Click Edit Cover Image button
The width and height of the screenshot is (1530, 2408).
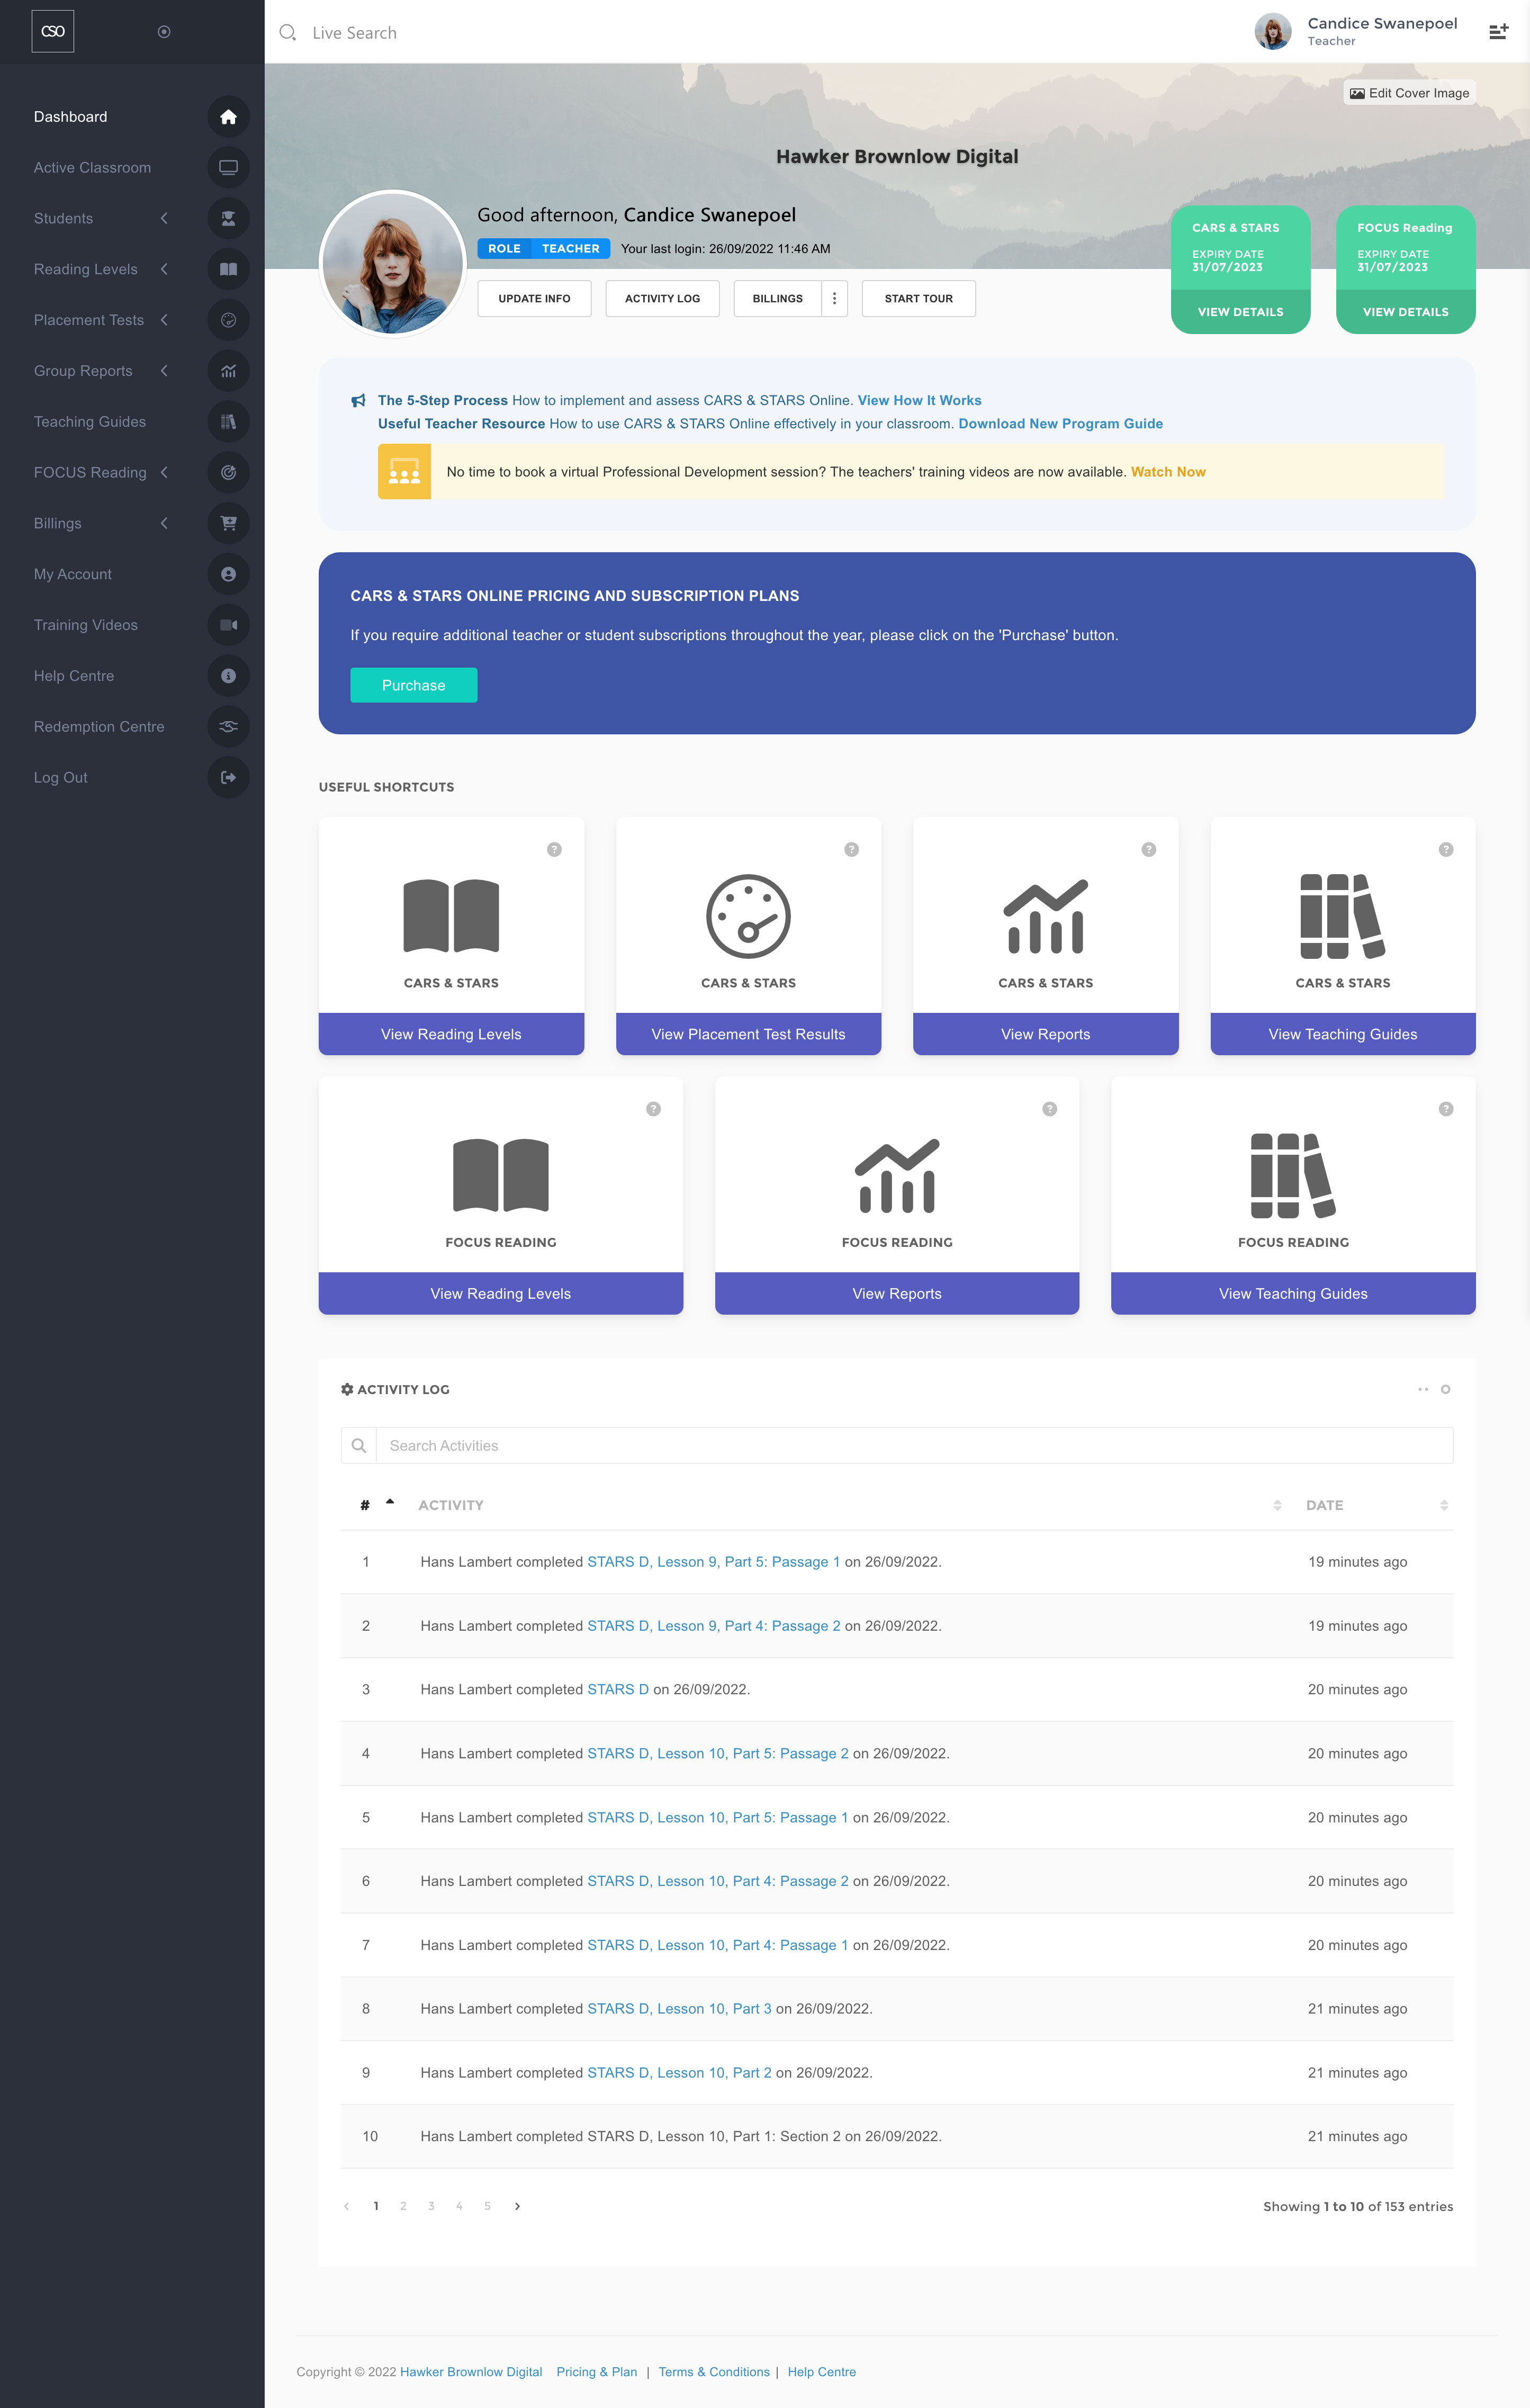(1409, 93)
